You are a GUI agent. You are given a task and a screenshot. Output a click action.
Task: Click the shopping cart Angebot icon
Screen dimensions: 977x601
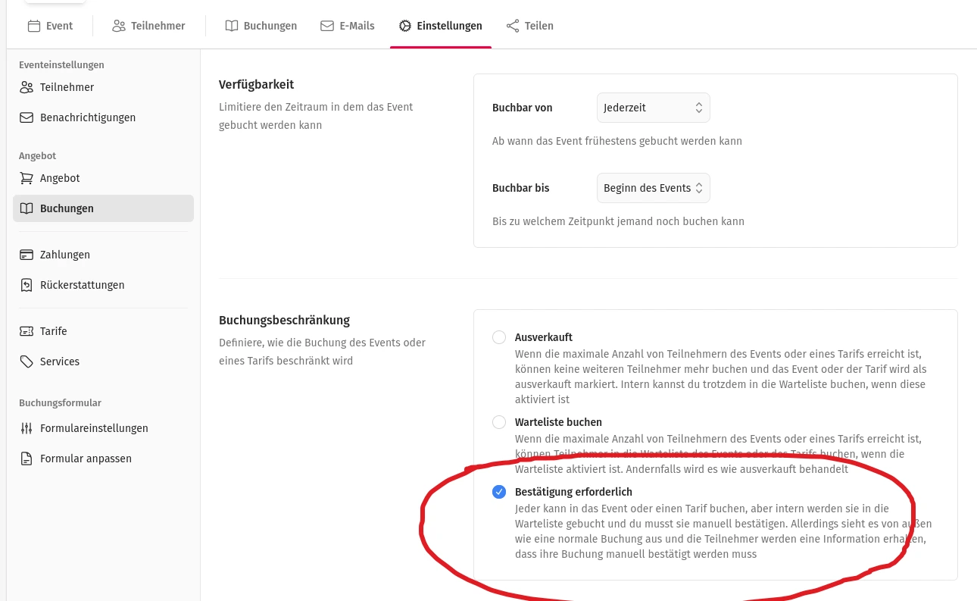(27, 178)
